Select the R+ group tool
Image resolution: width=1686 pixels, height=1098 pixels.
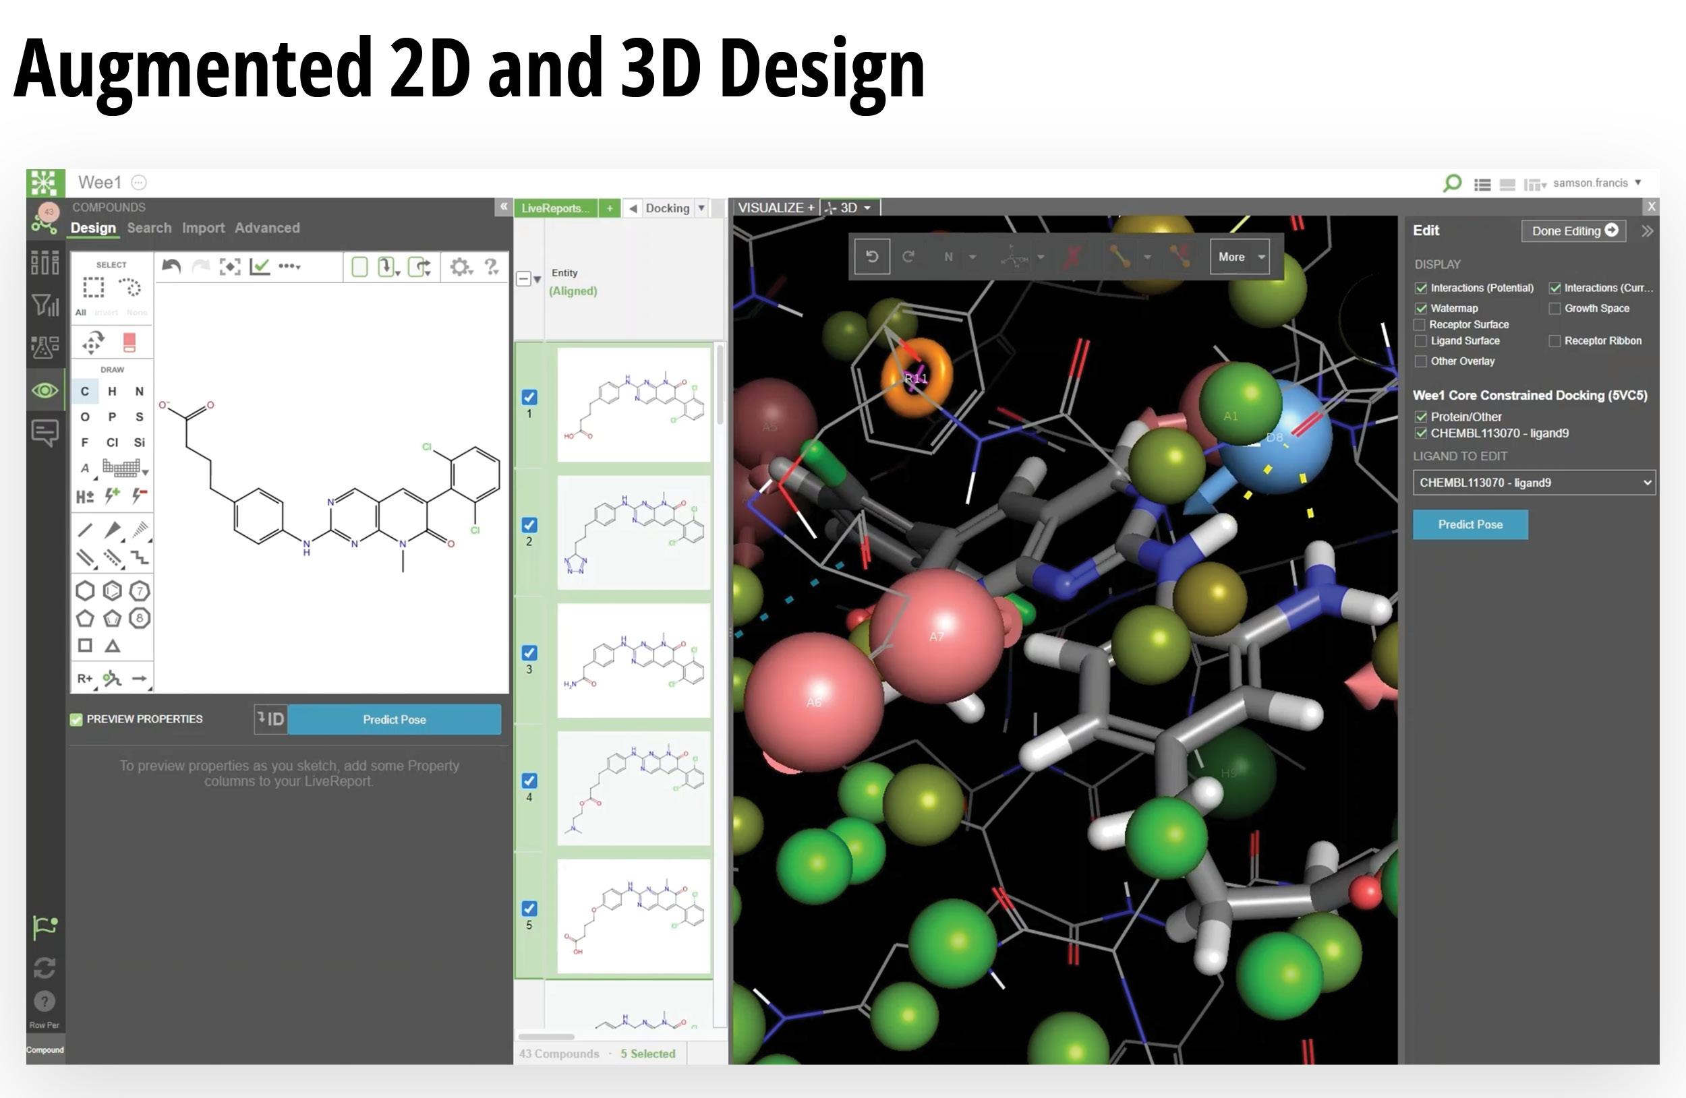[85, 678]
